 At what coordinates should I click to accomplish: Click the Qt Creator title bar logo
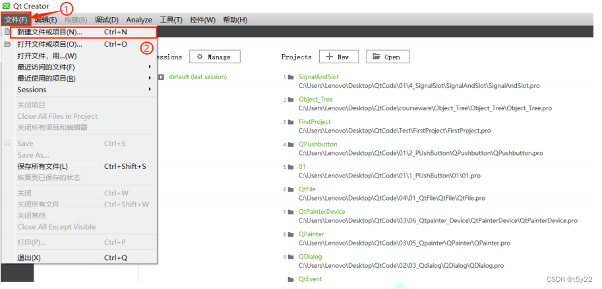click(x=6, y=6)
